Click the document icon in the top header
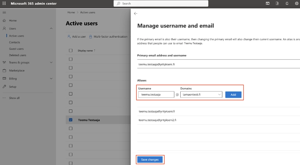Image resolution: width=300 pixels, height=165 pixels. pos(277,3)
